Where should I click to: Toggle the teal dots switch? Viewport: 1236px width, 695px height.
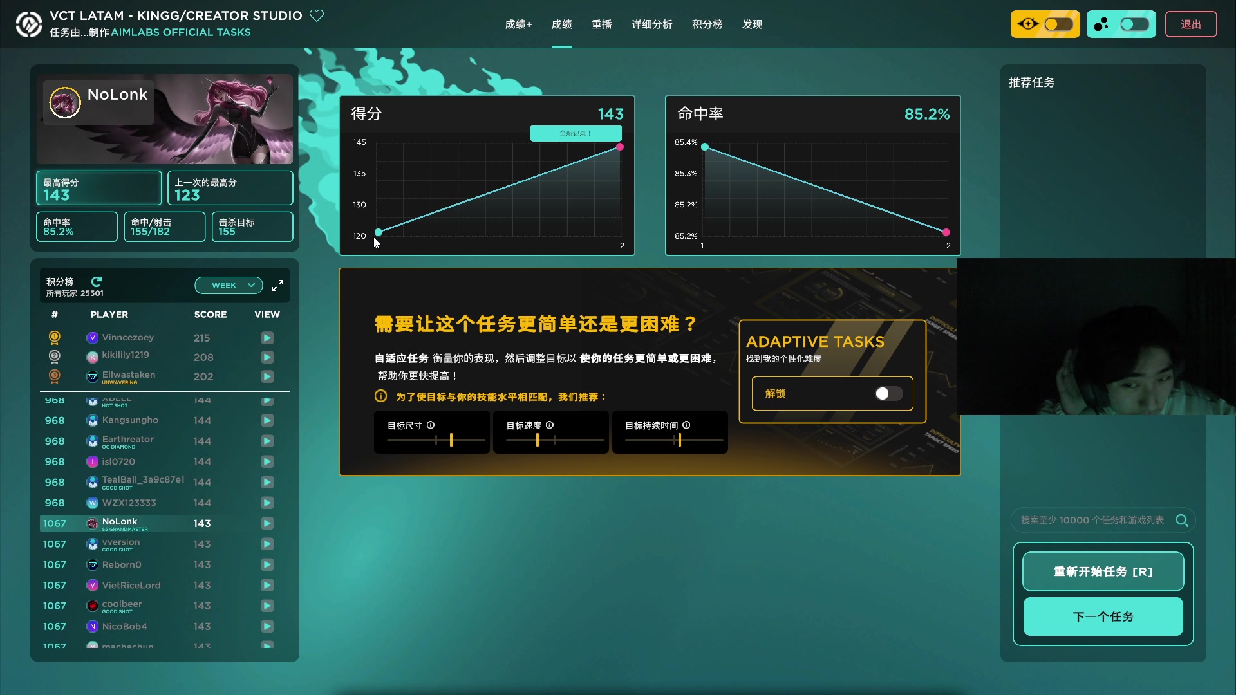1134,24
